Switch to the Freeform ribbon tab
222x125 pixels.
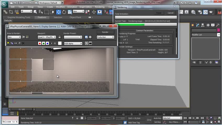(42, 17)
